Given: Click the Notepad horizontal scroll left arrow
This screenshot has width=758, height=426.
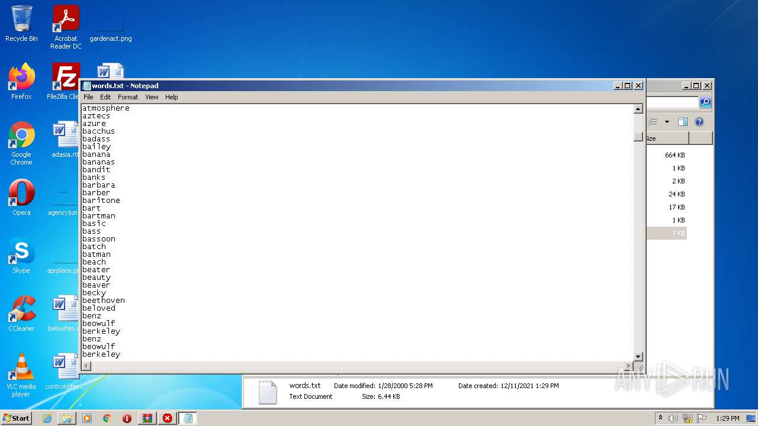Looking at the screenshot, I should [86, 366].
